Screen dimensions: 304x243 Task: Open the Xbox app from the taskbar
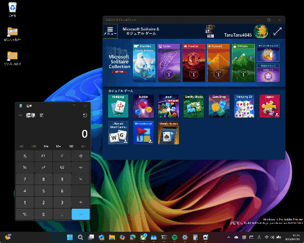coord(144,237)
